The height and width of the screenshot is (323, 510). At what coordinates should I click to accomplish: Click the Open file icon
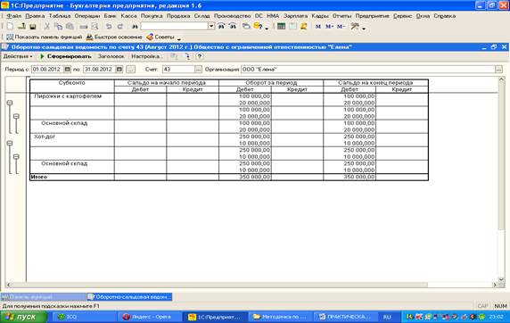pos(21,27)
